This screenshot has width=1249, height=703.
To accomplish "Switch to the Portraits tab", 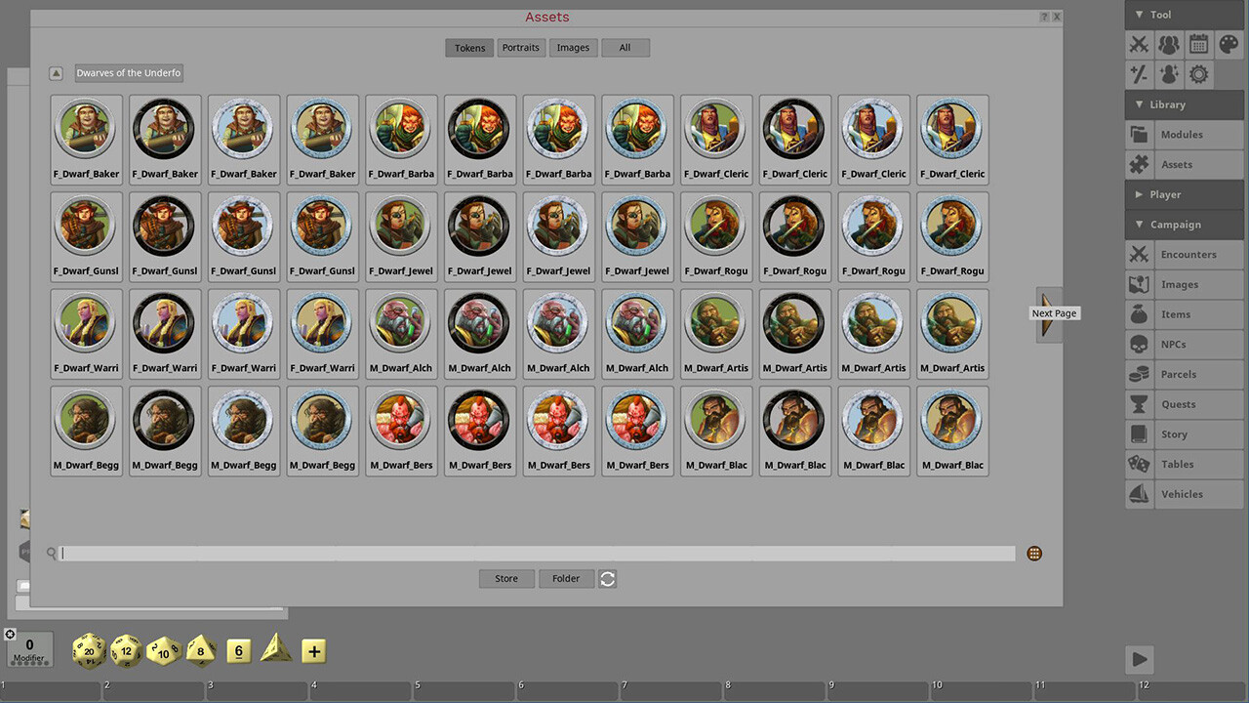I will pyautogui.click(x=520, y=47).
